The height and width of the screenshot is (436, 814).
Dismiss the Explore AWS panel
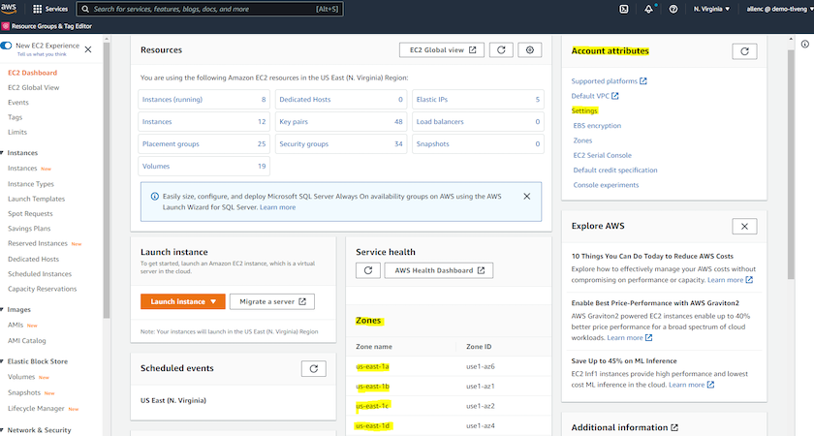click(743, 226)
